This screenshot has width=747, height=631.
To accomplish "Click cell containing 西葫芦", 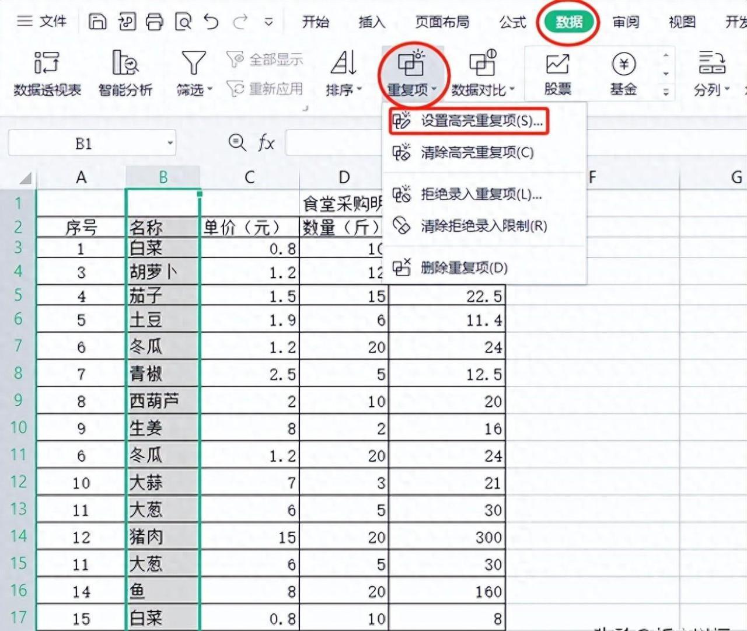I will pyautogui.click(x=163, y=401).
